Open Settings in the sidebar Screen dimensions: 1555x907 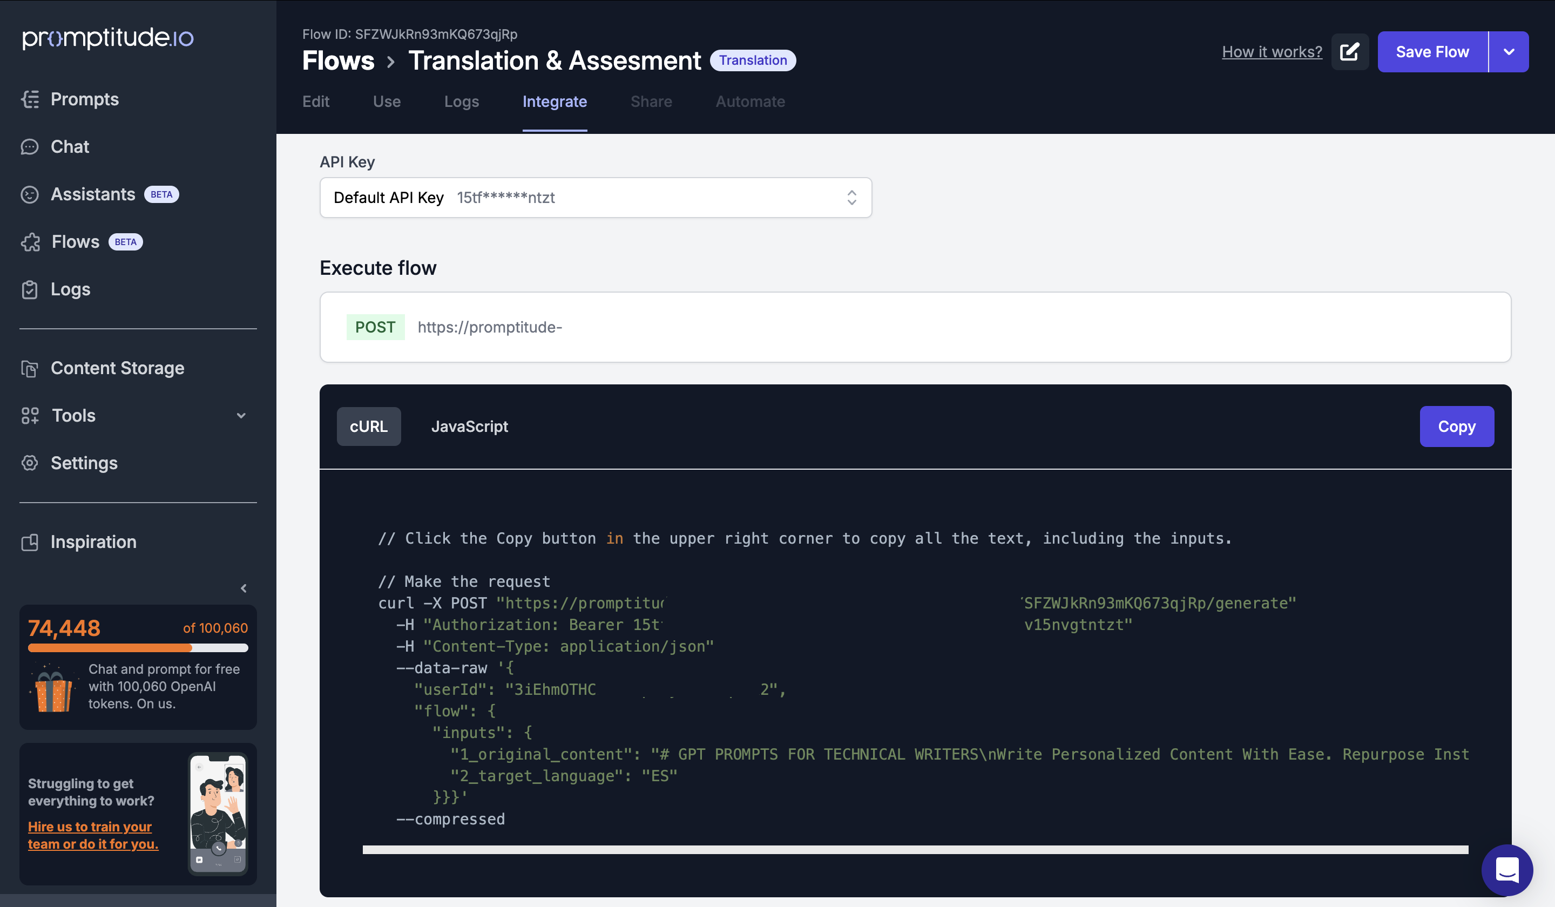pos(84,463)
